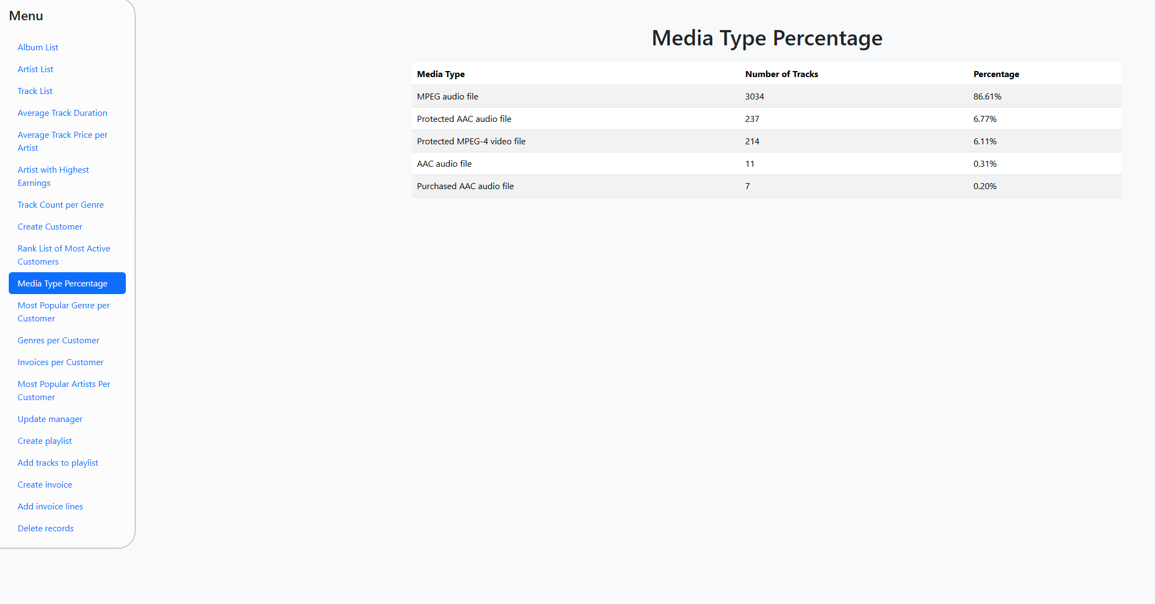Go to the Artist List link
The image size is (1155, 604).
coord(36,69)
